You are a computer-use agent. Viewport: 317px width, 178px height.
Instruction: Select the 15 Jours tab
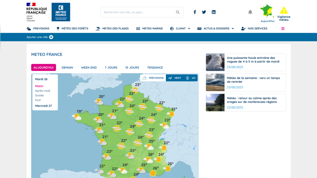tap(132, 68)
